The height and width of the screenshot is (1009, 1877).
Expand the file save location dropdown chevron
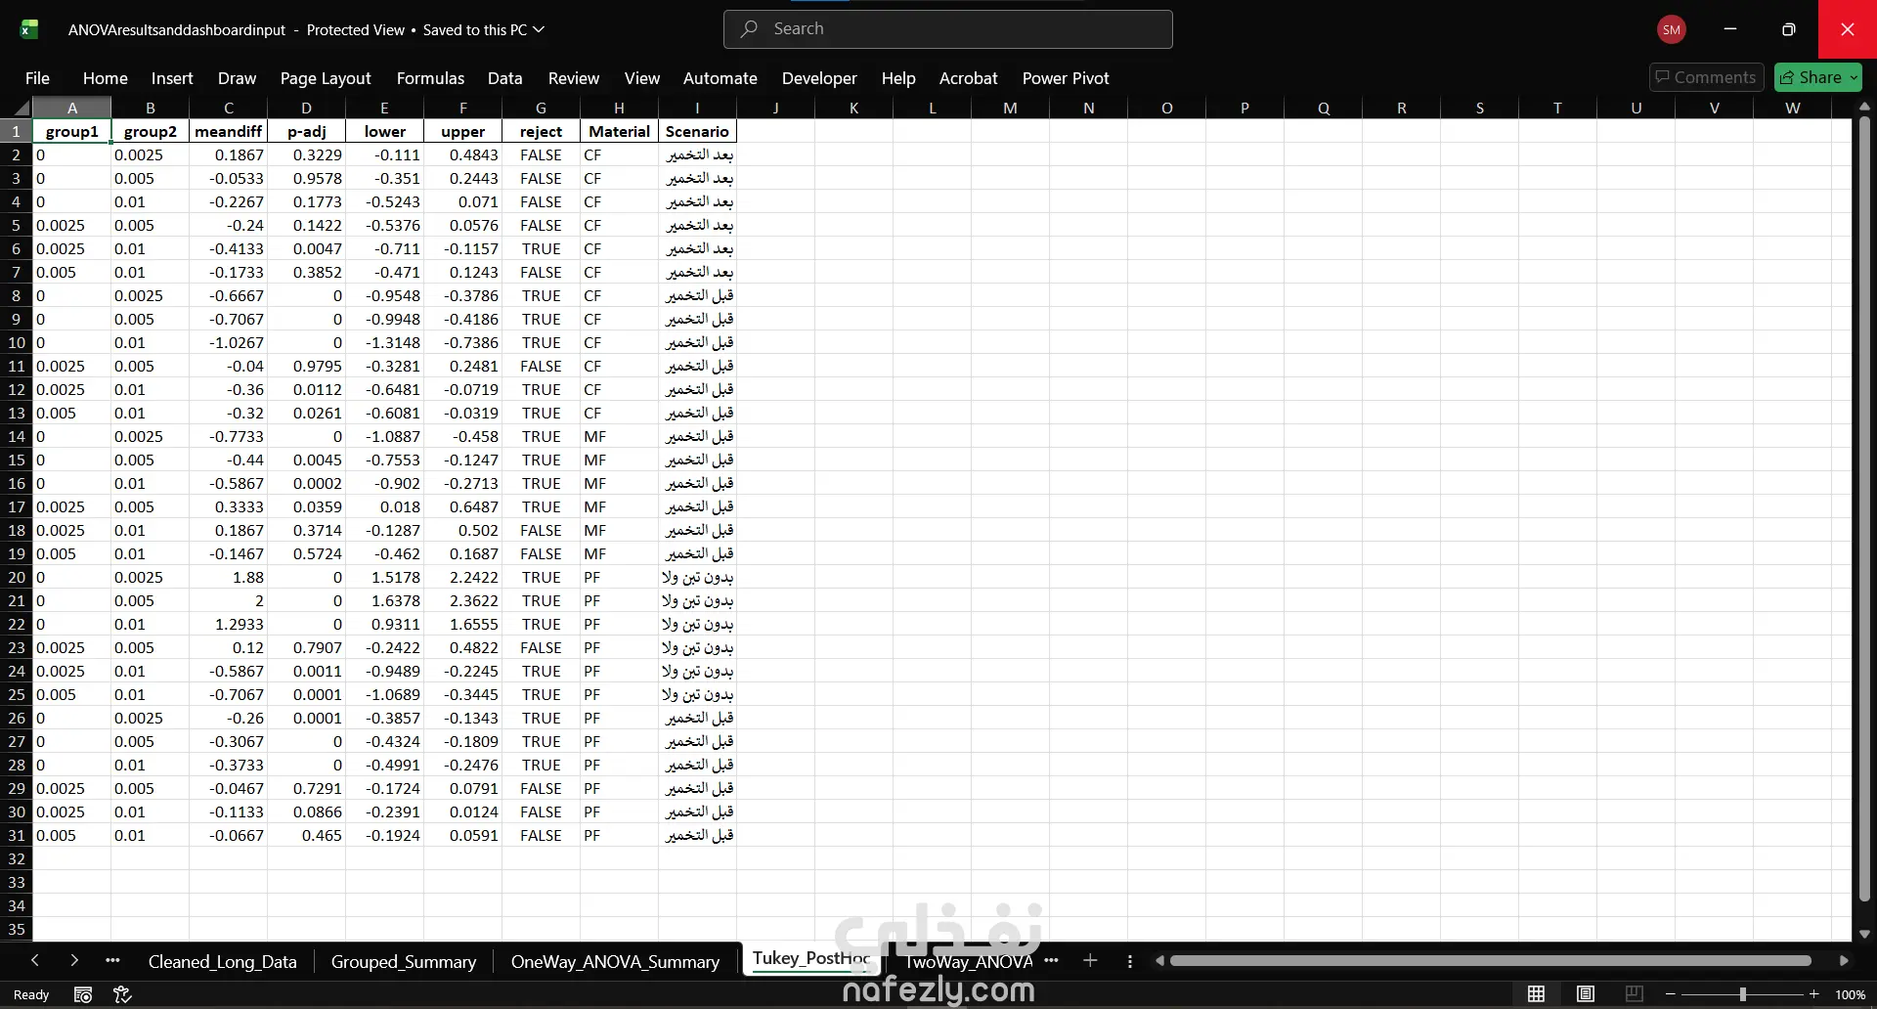pyautogui.click(x=539, y=29)
